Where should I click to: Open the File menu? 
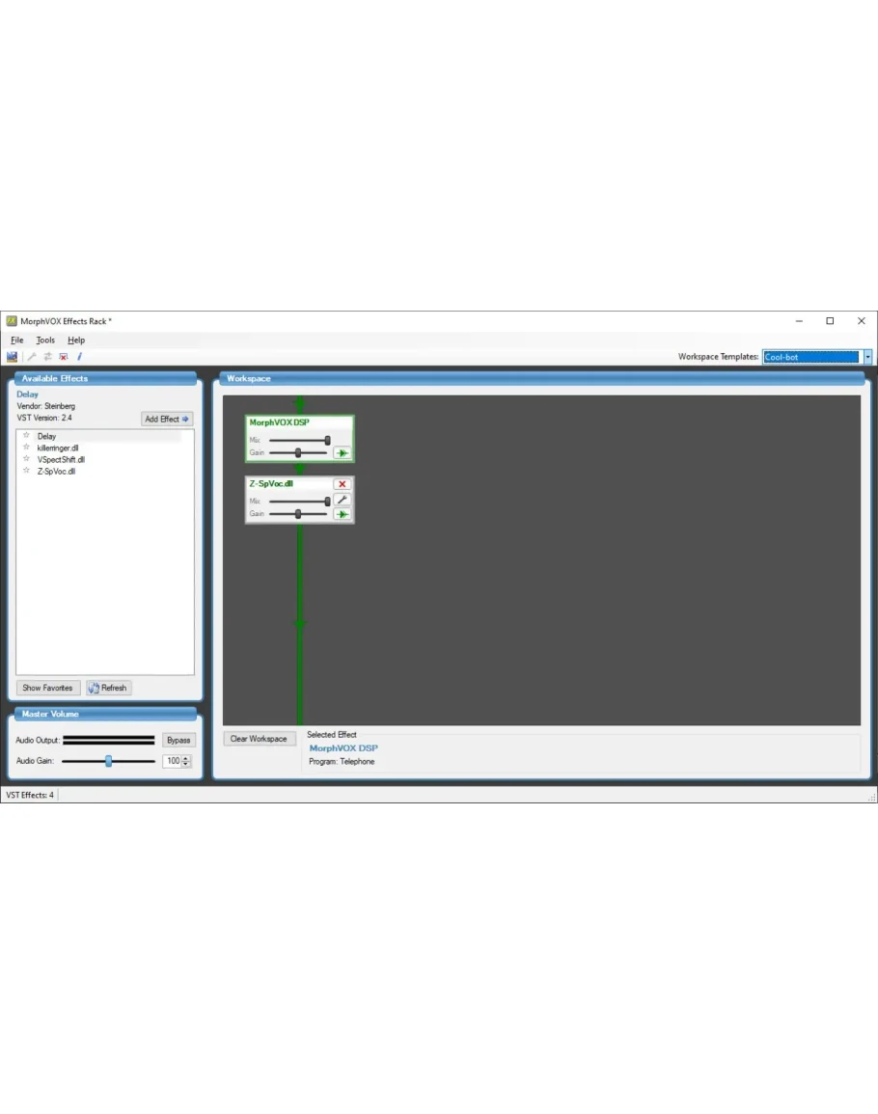click(16, 340)
